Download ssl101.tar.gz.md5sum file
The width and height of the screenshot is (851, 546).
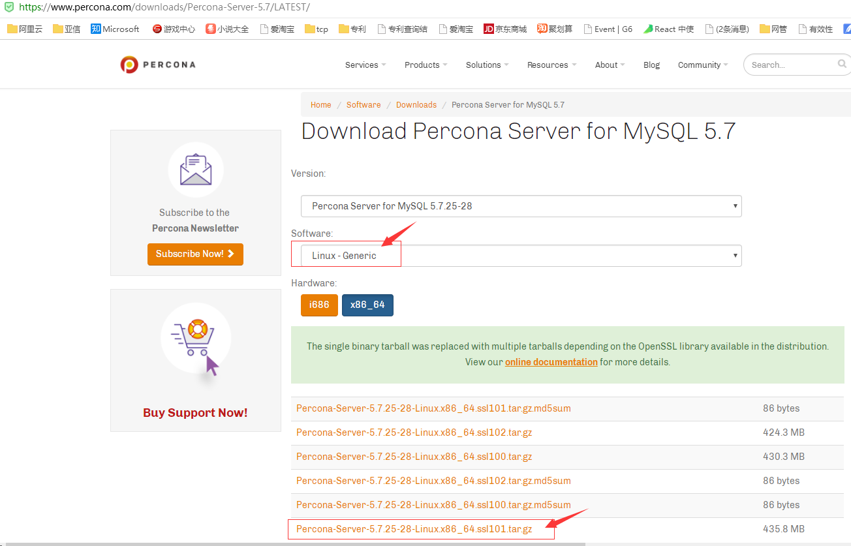(x=433, y=408)
